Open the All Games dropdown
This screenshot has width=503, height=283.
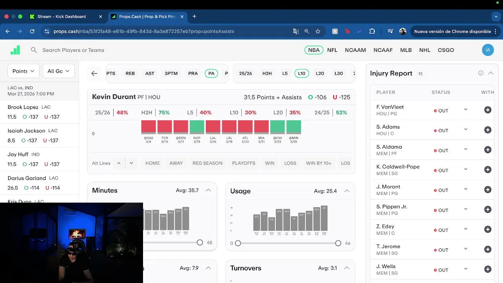[59, 71]
